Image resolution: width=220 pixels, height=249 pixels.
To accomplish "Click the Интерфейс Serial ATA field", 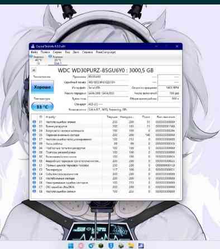I will 108,88.
